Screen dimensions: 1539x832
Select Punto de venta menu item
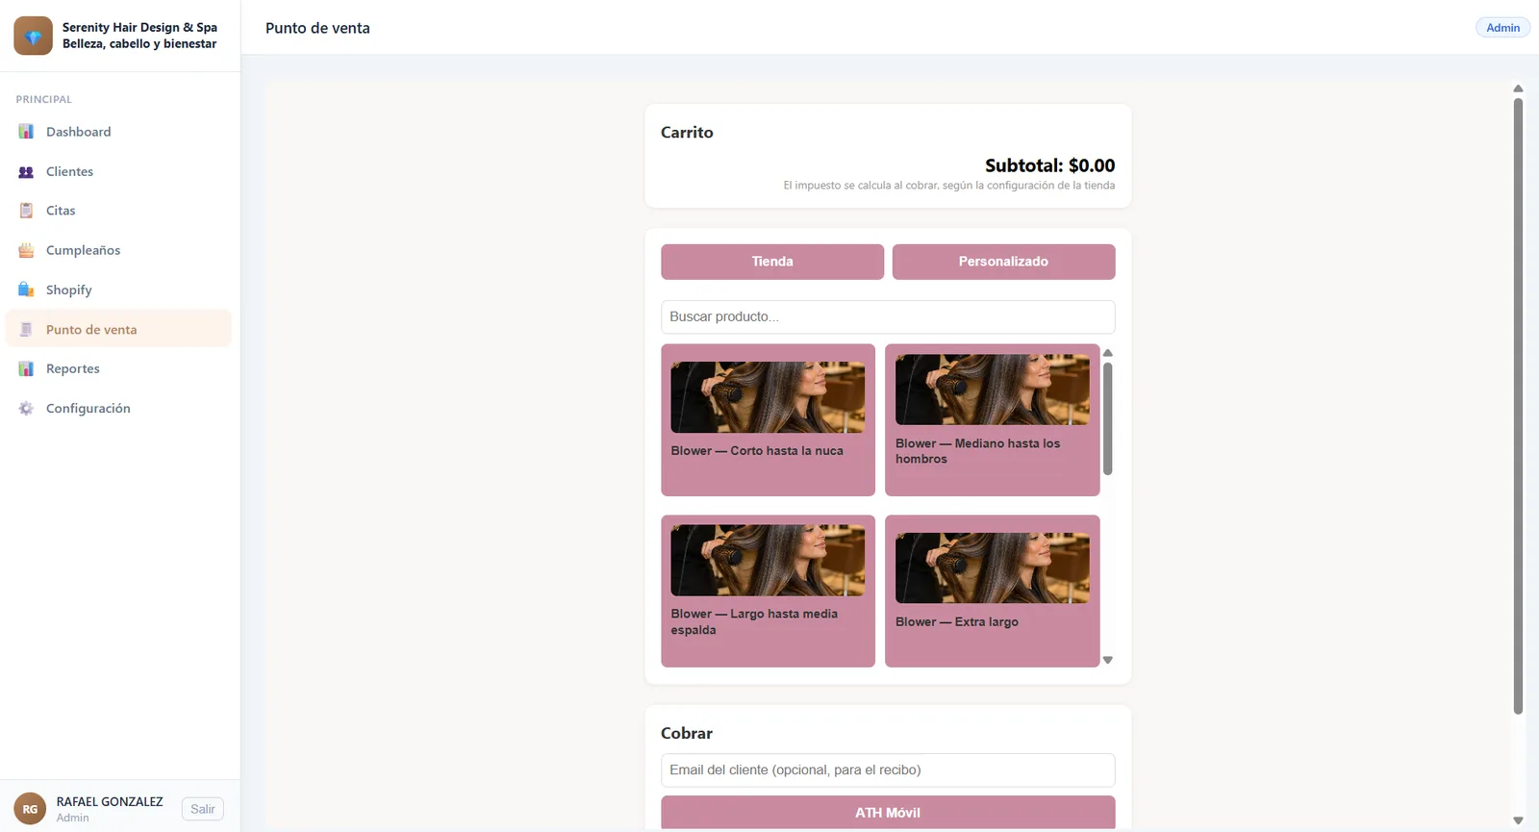click(x=118, y=329)
